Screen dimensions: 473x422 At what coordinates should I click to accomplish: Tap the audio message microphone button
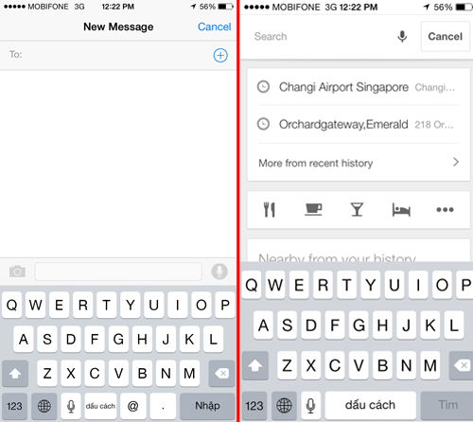[219, 272]
